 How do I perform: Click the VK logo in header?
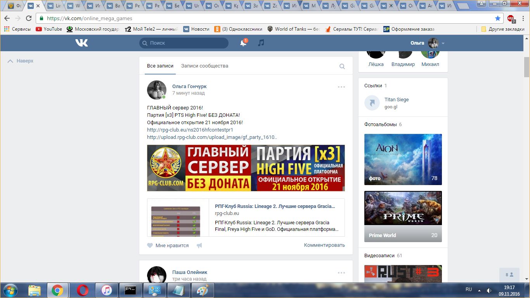tap(81, 43)
